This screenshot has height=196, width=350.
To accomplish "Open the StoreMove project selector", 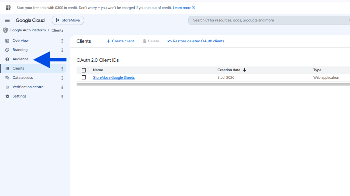I will click(68, 20).
